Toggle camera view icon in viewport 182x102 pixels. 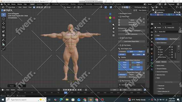(x=113, y=32)
